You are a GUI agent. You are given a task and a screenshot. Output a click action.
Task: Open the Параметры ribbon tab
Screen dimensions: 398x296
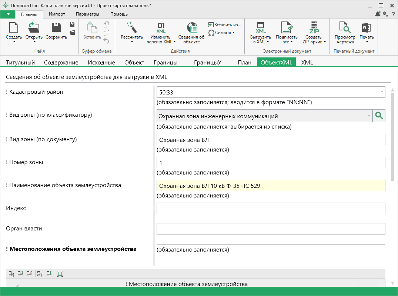click(x=87, y=14)
